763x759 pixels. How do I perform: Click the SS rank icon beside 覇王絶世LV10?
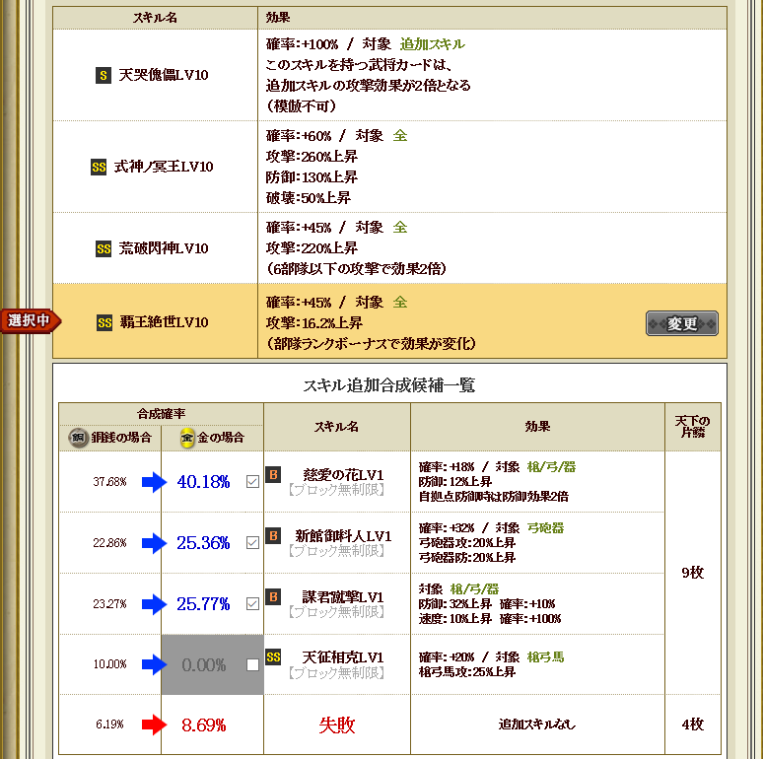[x=104, y=322]
